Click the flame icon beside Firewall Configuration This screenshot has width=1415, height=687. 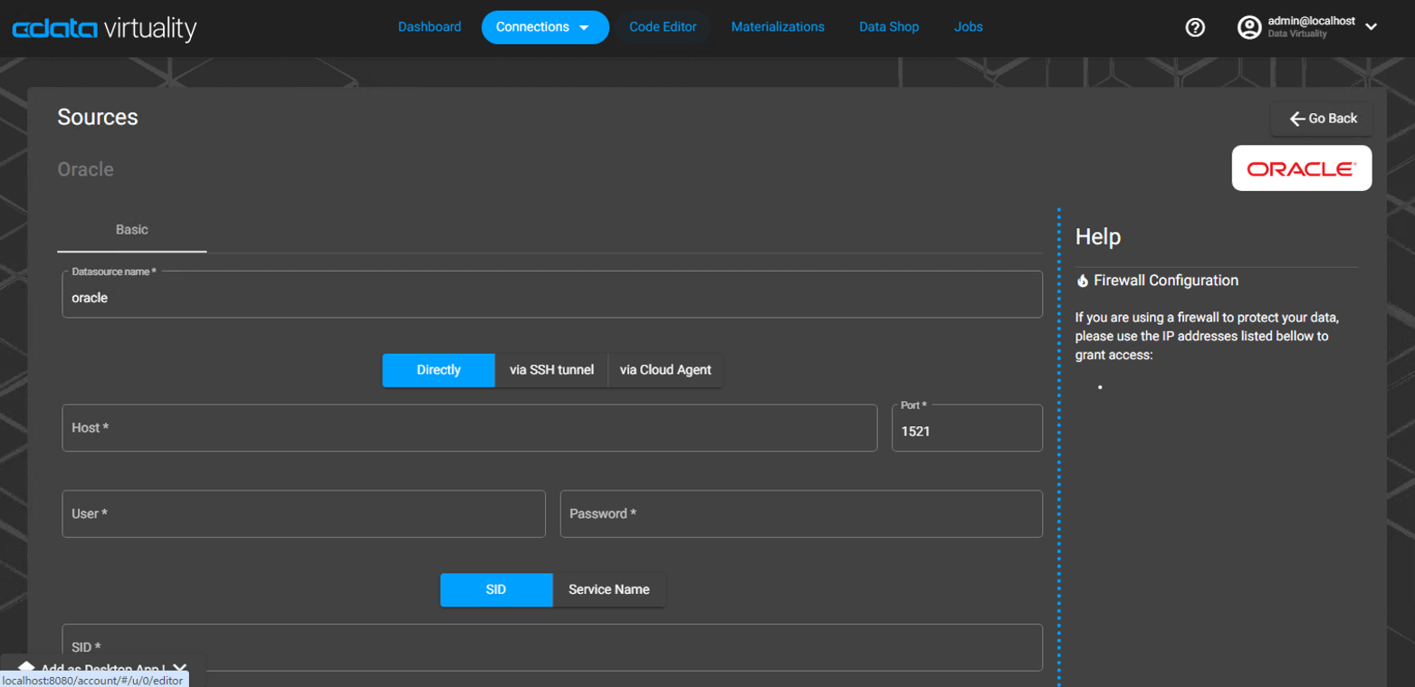(1083, 281)
